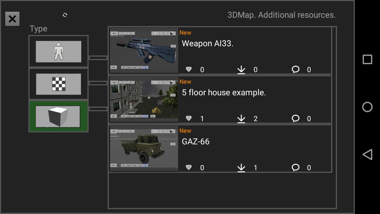Select the character type filter

[x=58, y=51]
